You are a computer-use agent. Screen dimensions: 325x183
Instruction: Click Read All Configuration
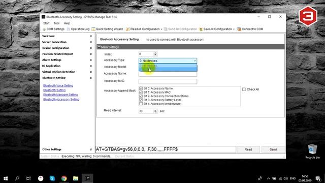pos(143,29)
